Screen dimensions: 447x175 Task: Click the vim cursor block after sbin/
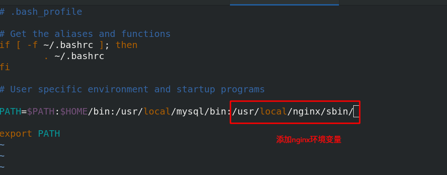click(x=356, y=112)
